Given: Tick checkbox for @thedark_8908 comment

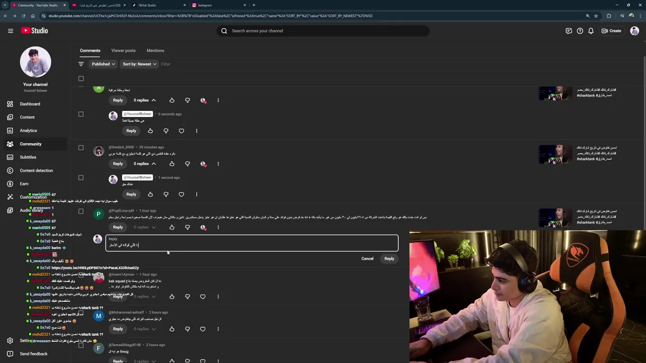Looking at the screenshot, I should 81,148.
